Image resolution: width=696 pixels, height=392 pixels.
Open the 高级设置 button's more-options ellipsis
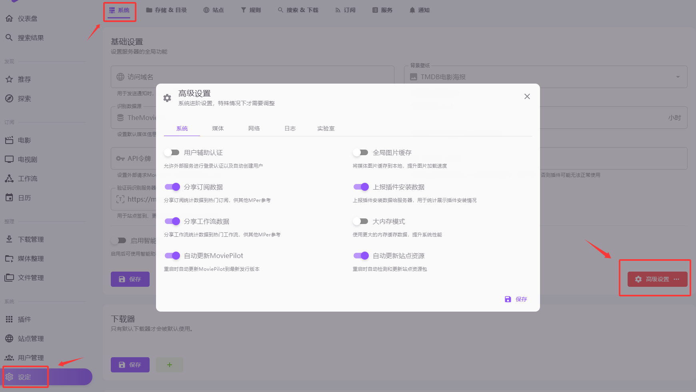pyautogui.click(x=676, y=279)
